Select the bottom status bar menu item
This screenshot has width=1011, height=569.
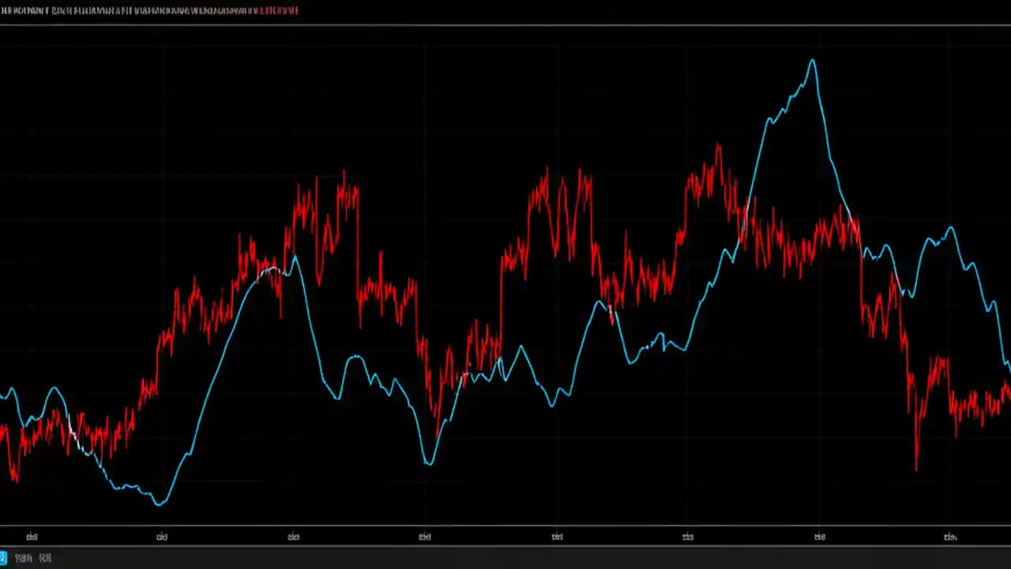coord(24,558)
